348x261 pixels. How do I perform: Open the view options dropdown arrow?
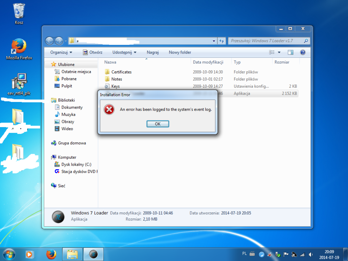pyautogui.click(x=279, y=53)
